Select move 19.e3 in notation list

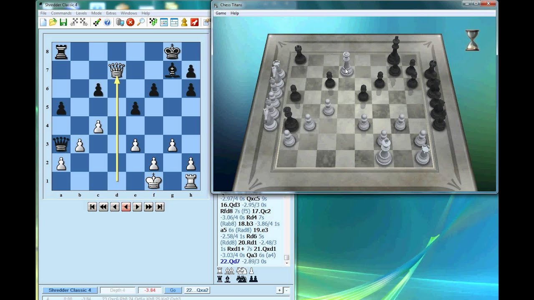(x=260, y=230)
